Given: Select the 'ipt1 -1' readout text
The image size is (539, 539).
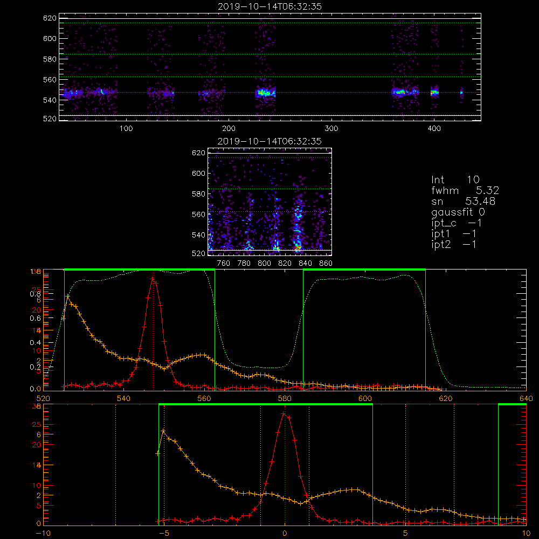Looking at the screenshot, I should (454, 234).
